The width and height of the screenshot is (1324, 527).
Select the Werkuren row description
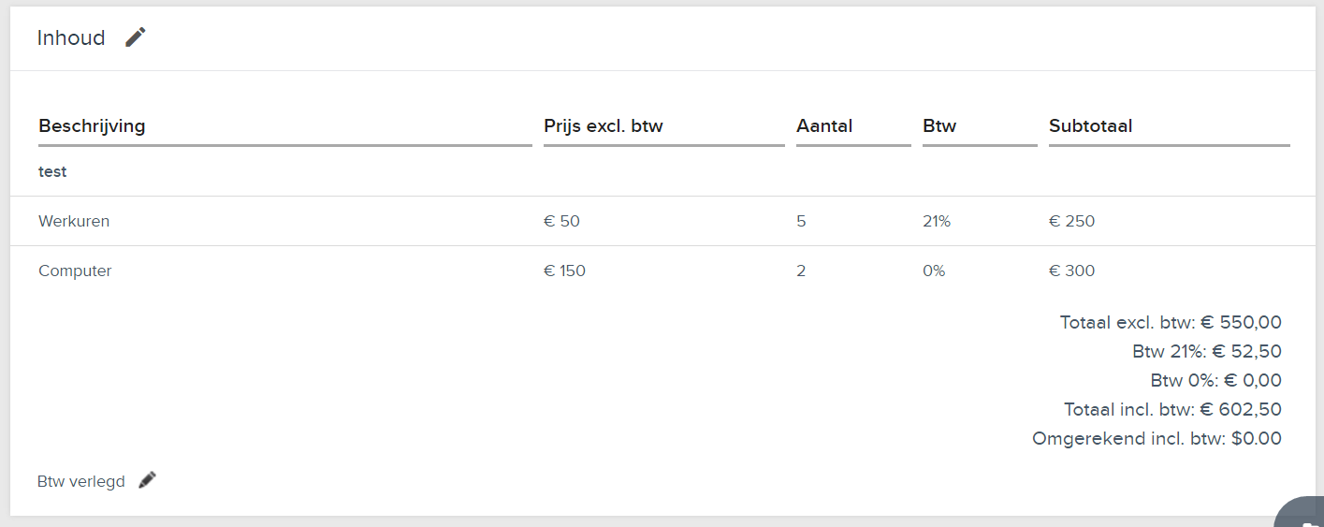tap(74, 222)
